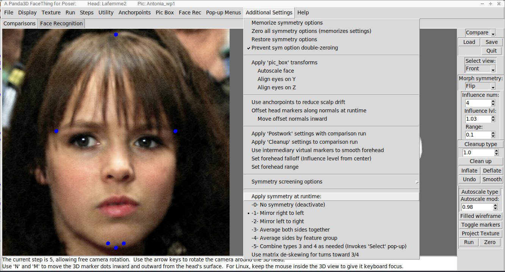
Task: Click the Influence num input field
Action: (x=478, y=103)
